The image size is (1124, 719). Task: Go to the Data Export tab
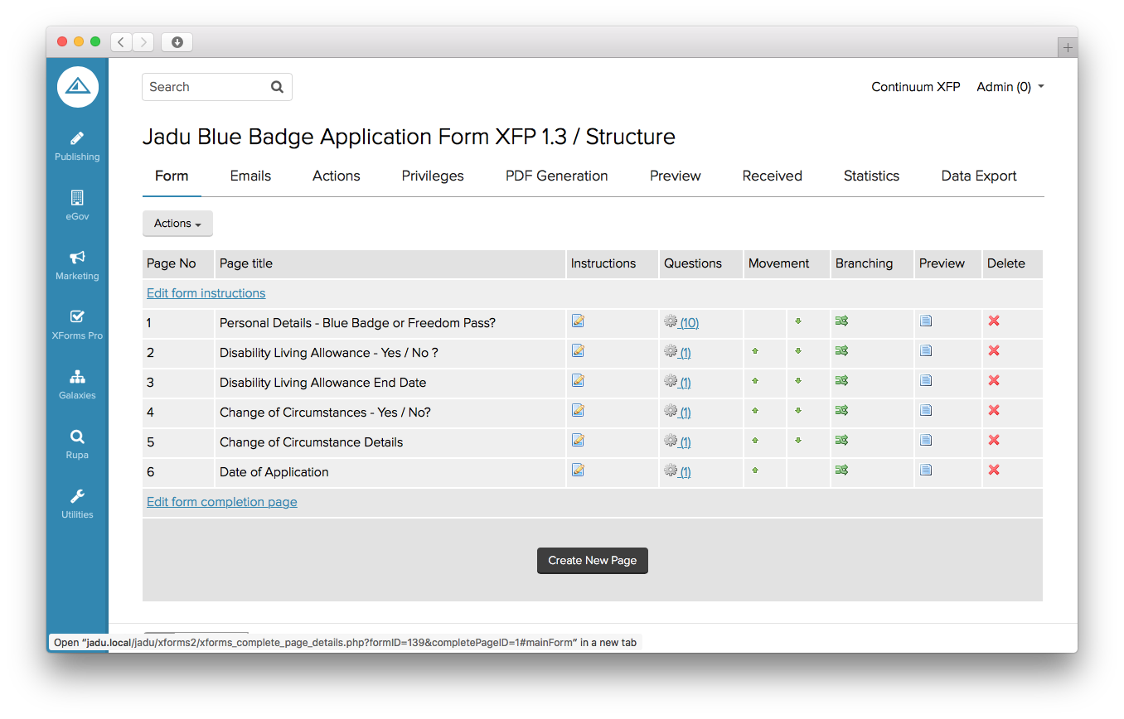(x=978, y=176)
